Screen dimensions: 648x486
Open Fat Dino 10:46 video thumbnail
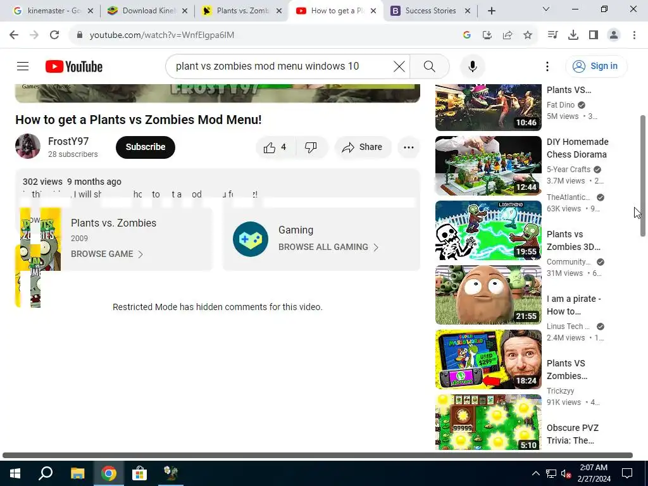pyautogui.click(x=488, y=108)
